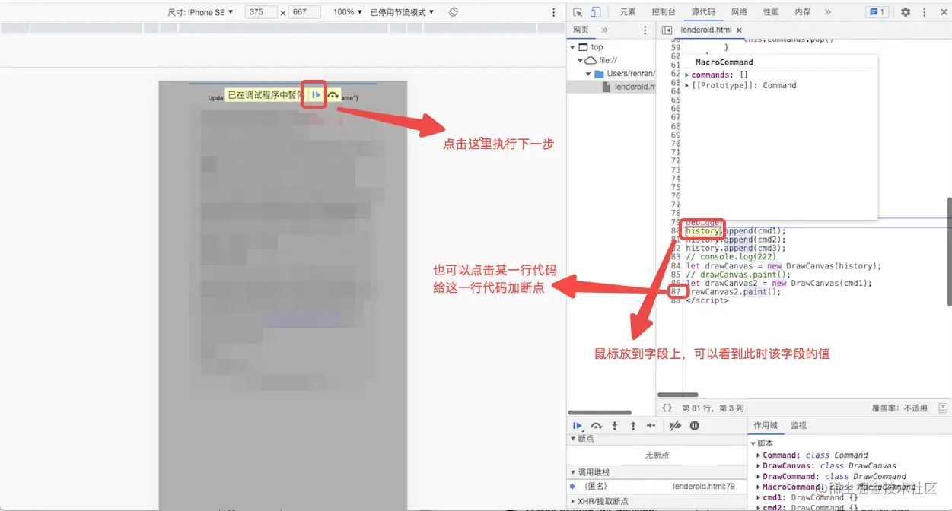Open the 100% zoom dropdown
Image resolution: width=952 pixels, height=511 pixels.
point(348,12)
